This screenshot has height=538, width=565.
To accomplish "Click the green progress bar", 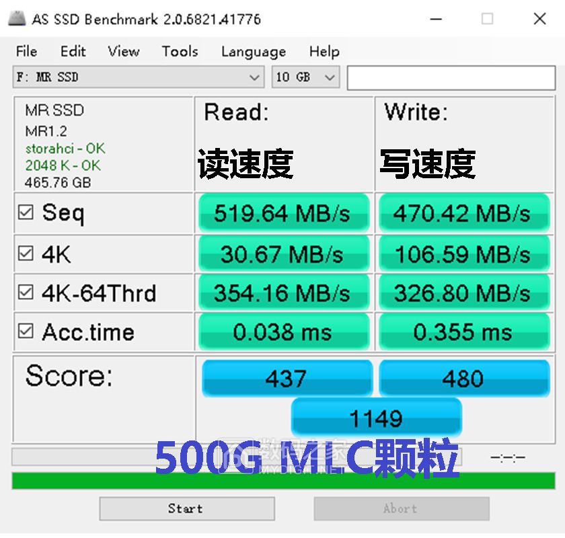I will [282, 481].
